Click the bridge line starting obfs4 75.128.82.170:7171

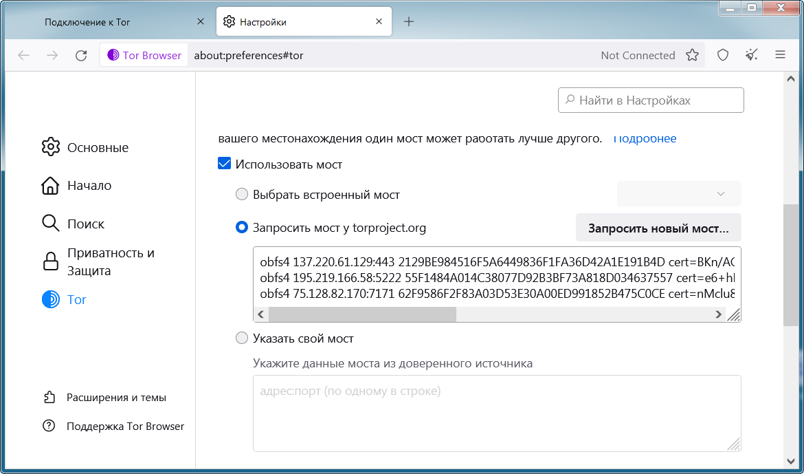pos(497,294)
